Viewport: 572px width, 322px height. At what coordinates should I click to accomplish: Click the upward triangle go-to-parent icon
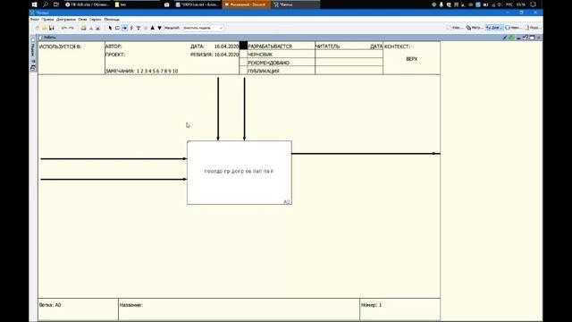click(x=153, y=28)
